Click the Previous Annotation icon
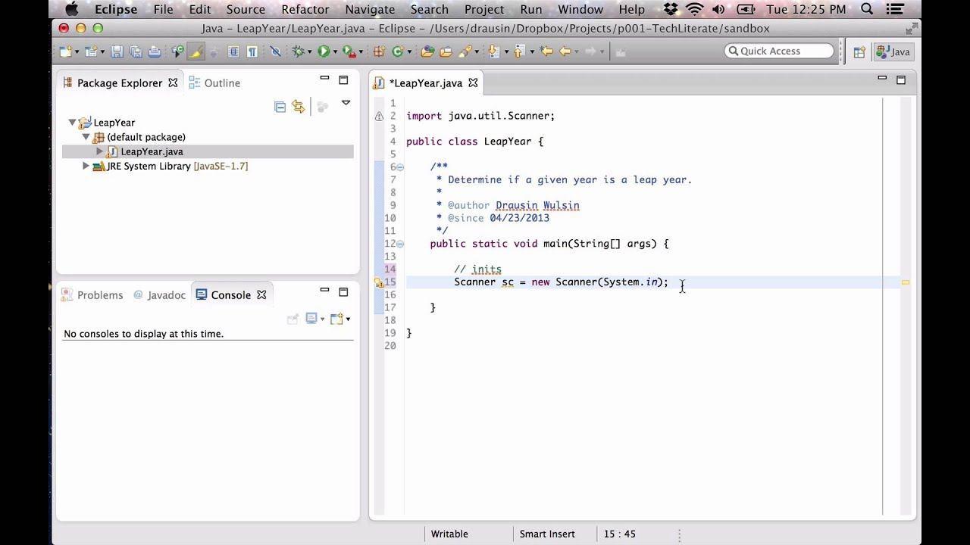The image size is (970, 545). pyautogui.click(x=519, y=51)
